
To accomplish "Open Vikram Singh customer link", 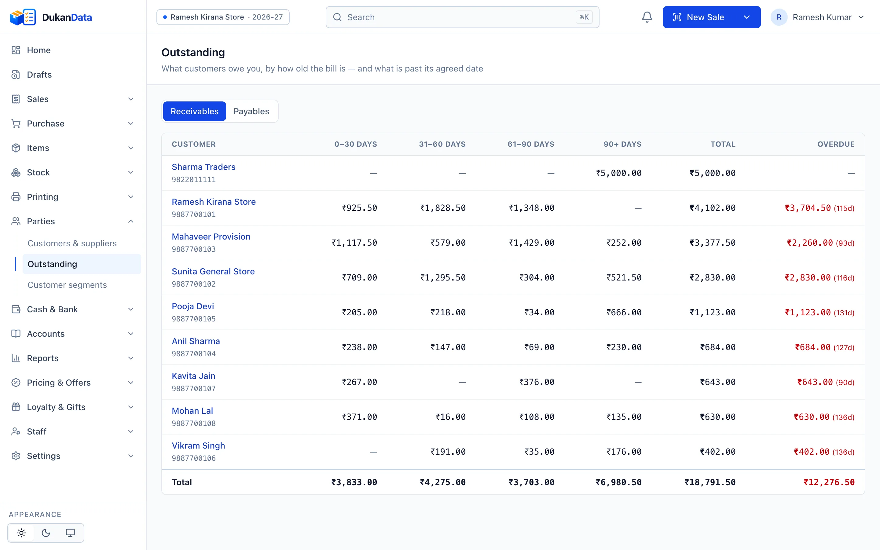I will [198, 446].
